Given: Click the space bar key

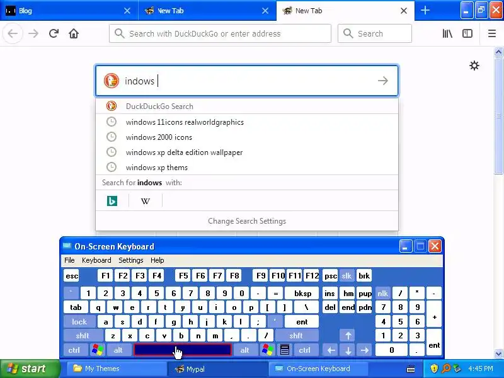Looking at the screenshot, I should pyautogui.click(x=183, y=350).
